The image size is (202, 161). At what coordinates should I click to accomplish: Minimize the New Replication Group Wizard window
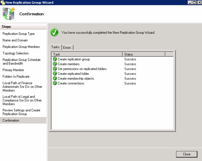[190, 3]
